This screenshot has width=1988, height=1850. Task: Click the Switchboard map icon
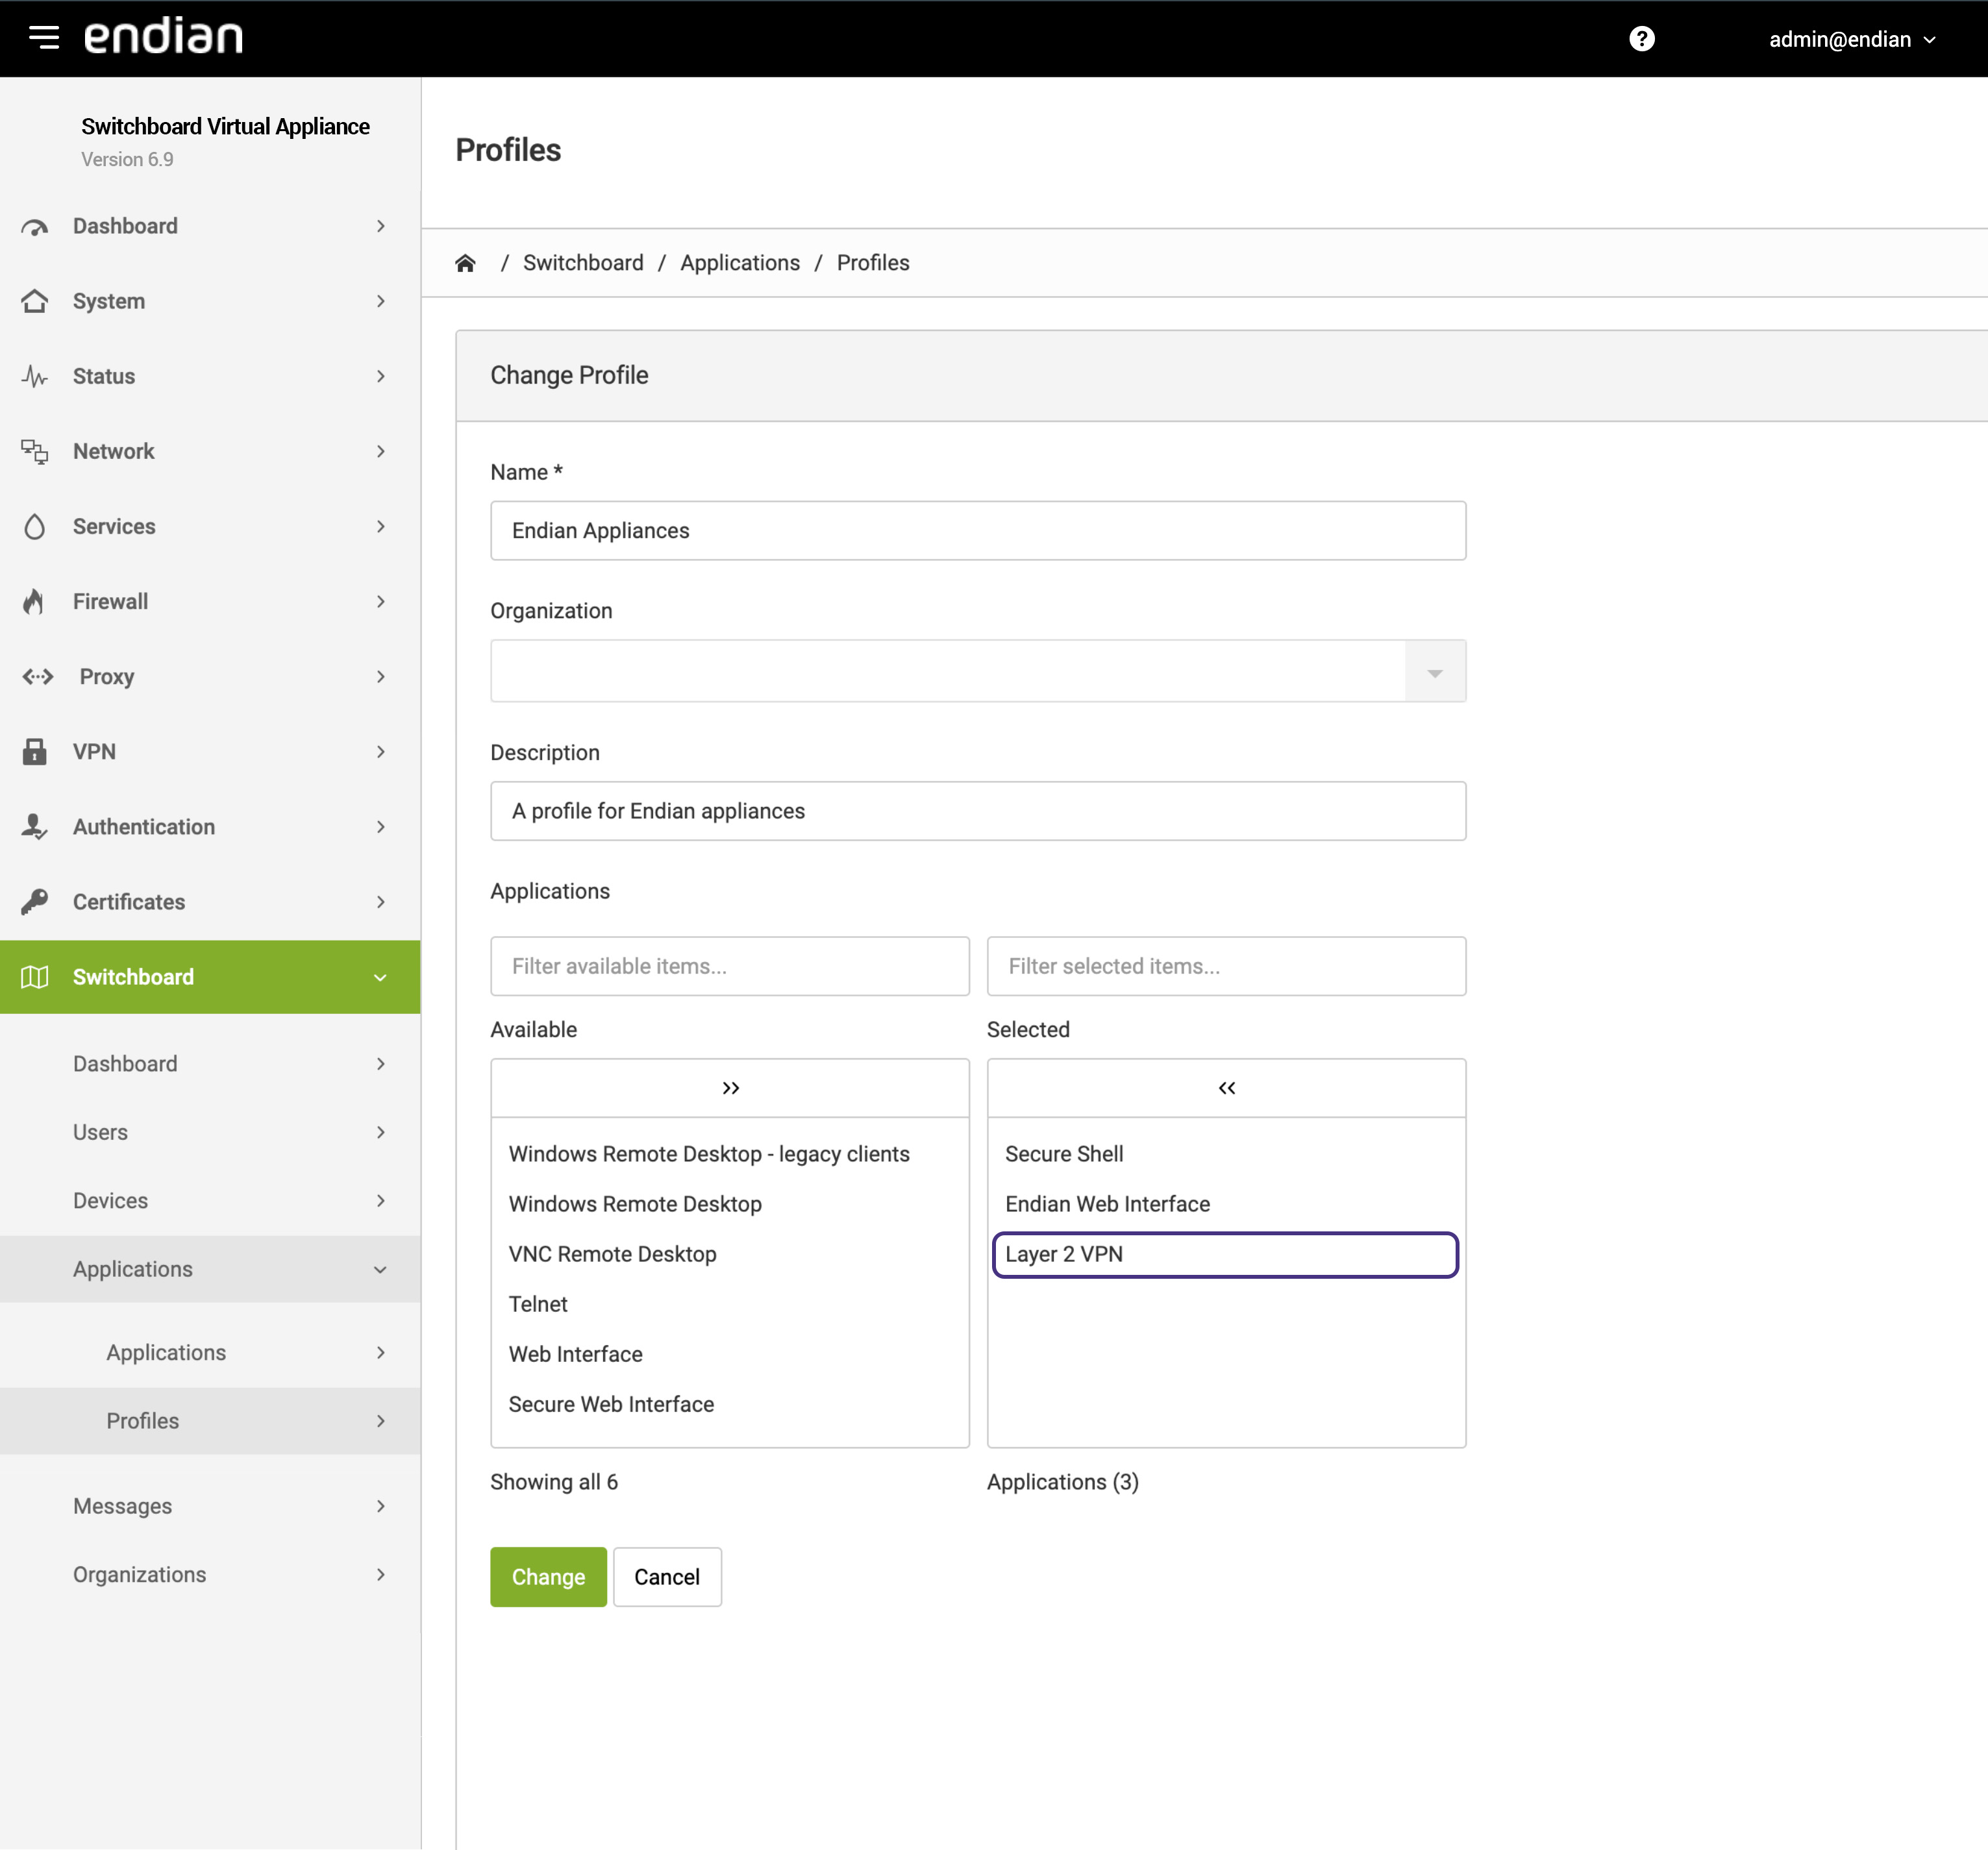pos(35,977)
